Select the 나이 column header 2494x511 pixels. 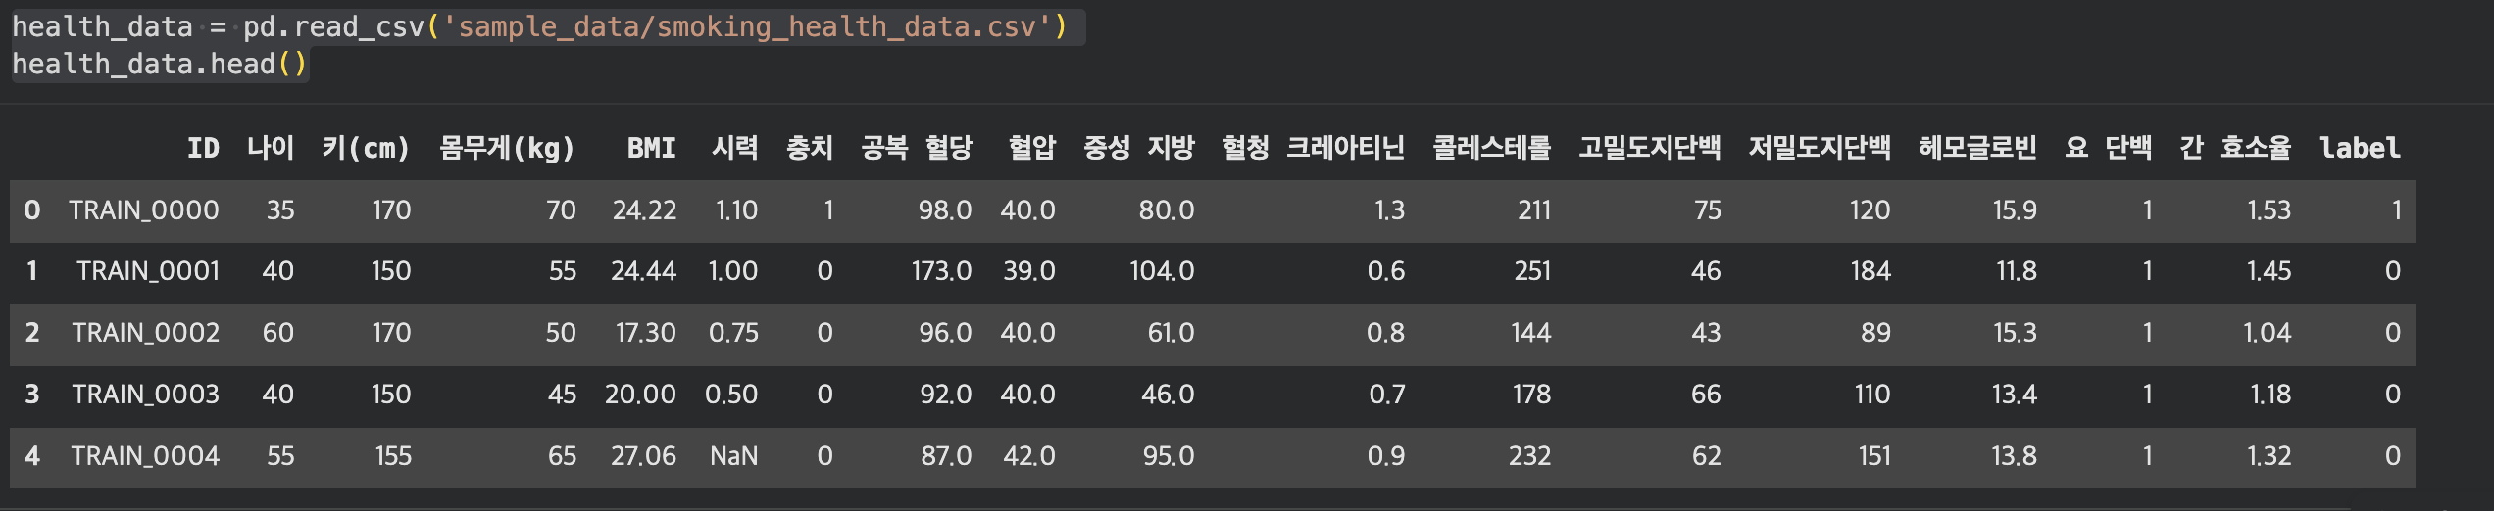click(271, 148)
